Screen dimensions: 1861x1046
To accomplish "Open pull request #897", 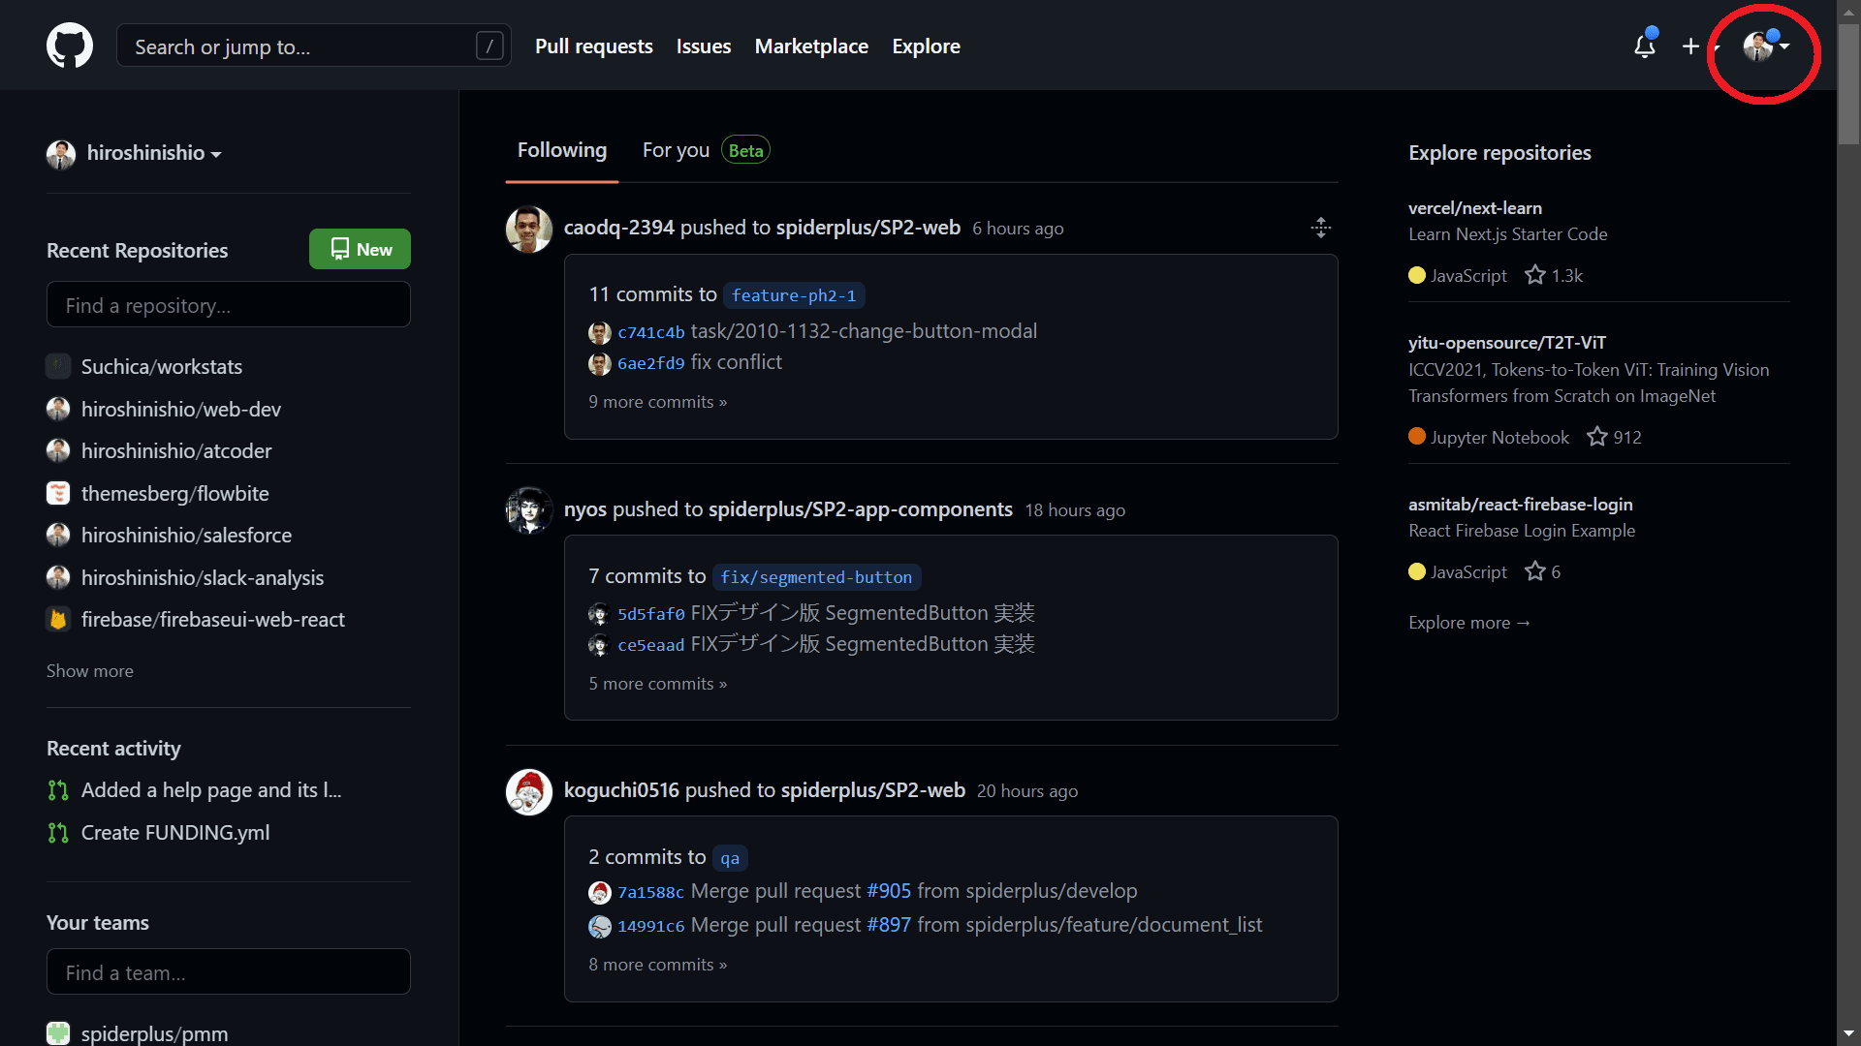I will [889, 925].
